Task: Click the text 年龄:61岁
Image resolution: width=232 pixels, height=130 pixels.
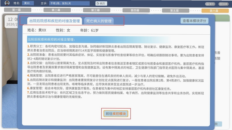Action: click(89, 30)
